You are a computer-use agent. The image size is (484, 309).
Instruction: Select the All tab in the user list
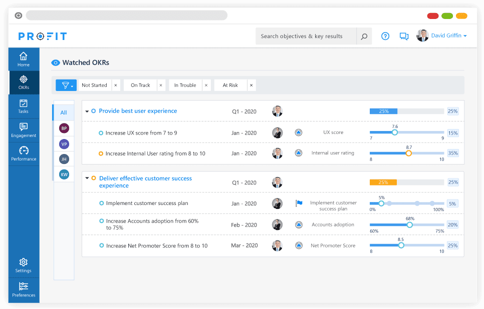[64, 112]
